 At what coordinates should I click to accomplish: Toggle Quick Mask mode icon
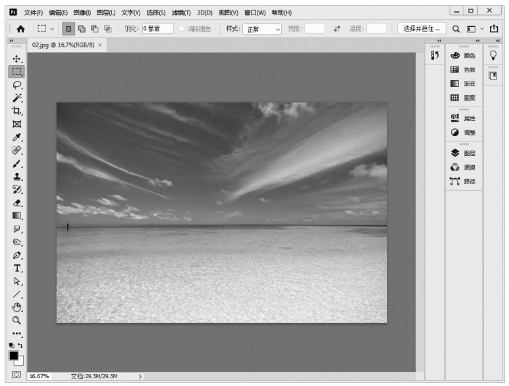(16, 374)
